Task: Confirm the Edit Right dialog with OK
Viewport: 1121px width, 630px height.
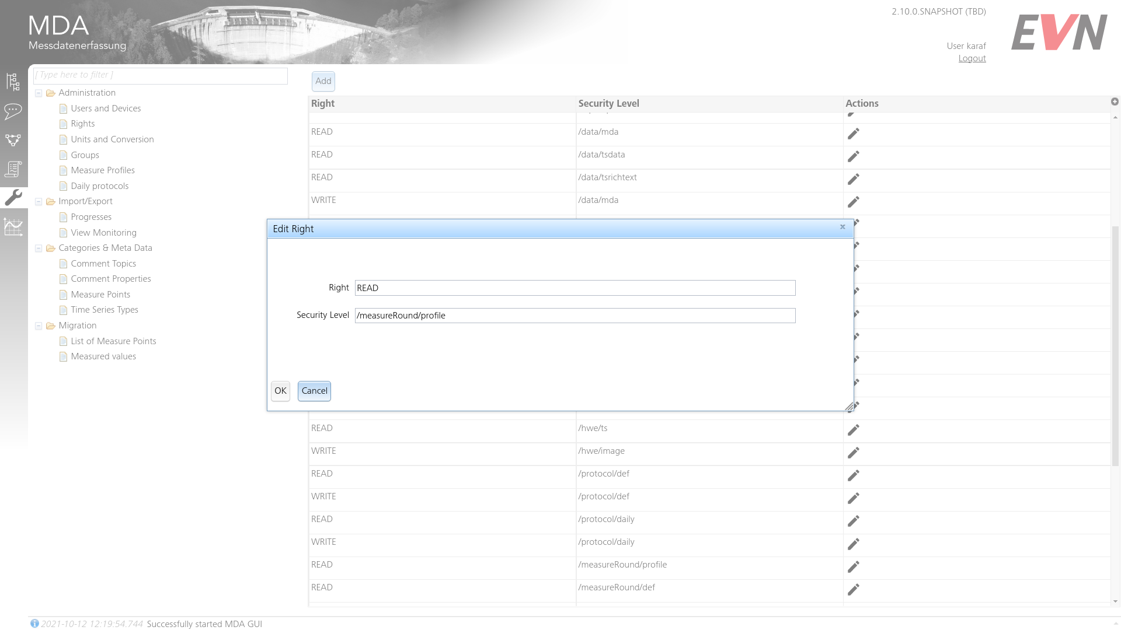Action: pos(280,391)
